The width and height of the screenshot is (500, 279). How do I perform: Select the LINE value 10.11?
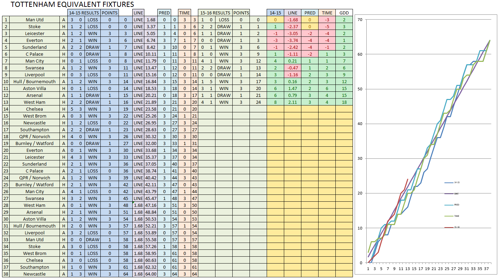pos(151,54)
